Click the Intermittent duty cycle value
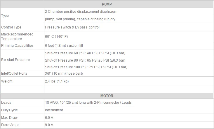The width and height of the screenshot is (214, 129). (54, 110)
